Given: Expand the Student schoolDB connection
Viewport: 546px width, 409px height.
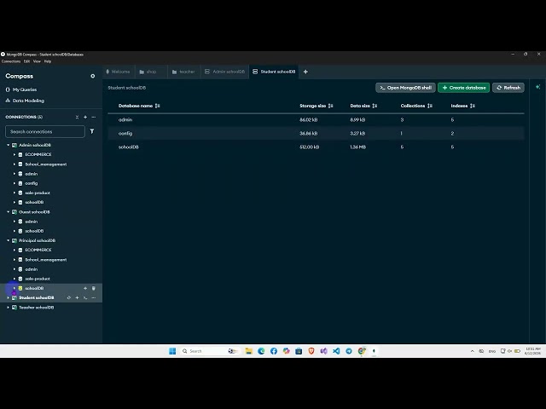Looking at the screenshot, I should coord(8,297).
